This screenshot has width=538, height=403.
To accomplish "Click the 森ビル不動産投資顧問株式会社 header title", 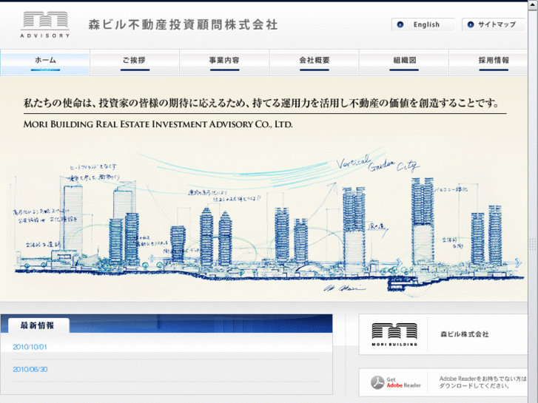I will coord(183,24).
